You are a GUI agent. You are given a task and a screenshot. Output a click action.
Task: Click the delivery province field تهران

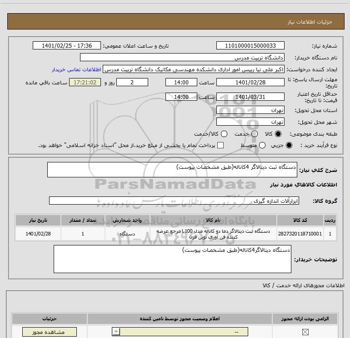250,110
